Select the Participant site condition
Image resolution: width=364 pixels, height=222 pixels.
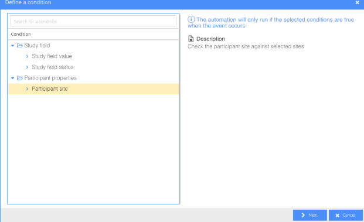point(93,89)
